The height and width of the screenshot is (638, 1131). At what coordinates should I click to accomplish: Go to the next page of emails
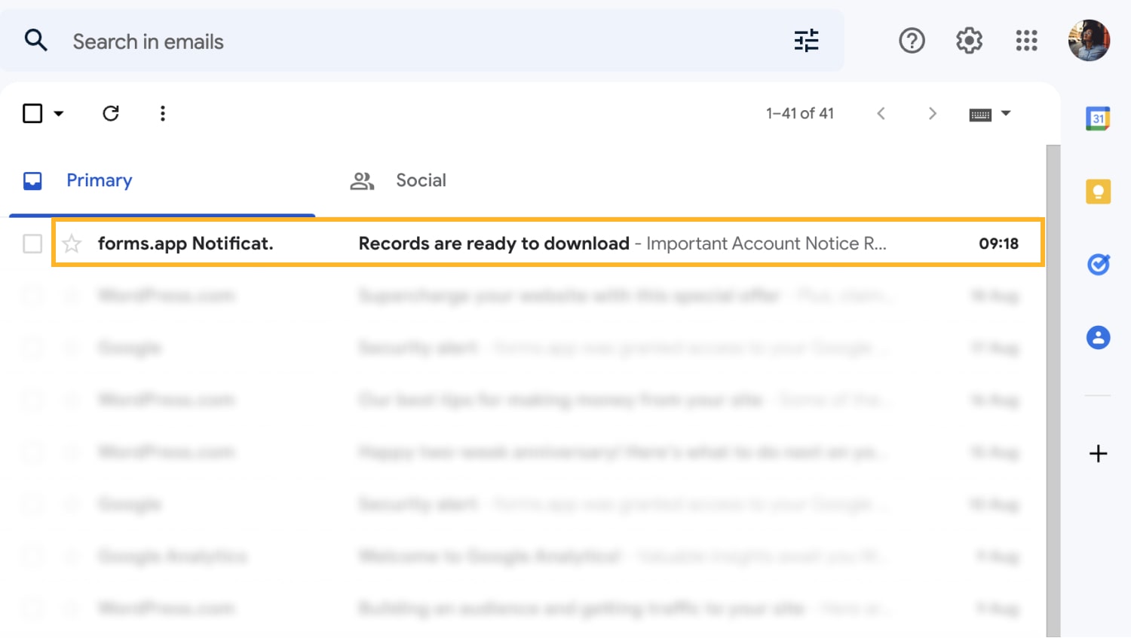click(933, 113)
